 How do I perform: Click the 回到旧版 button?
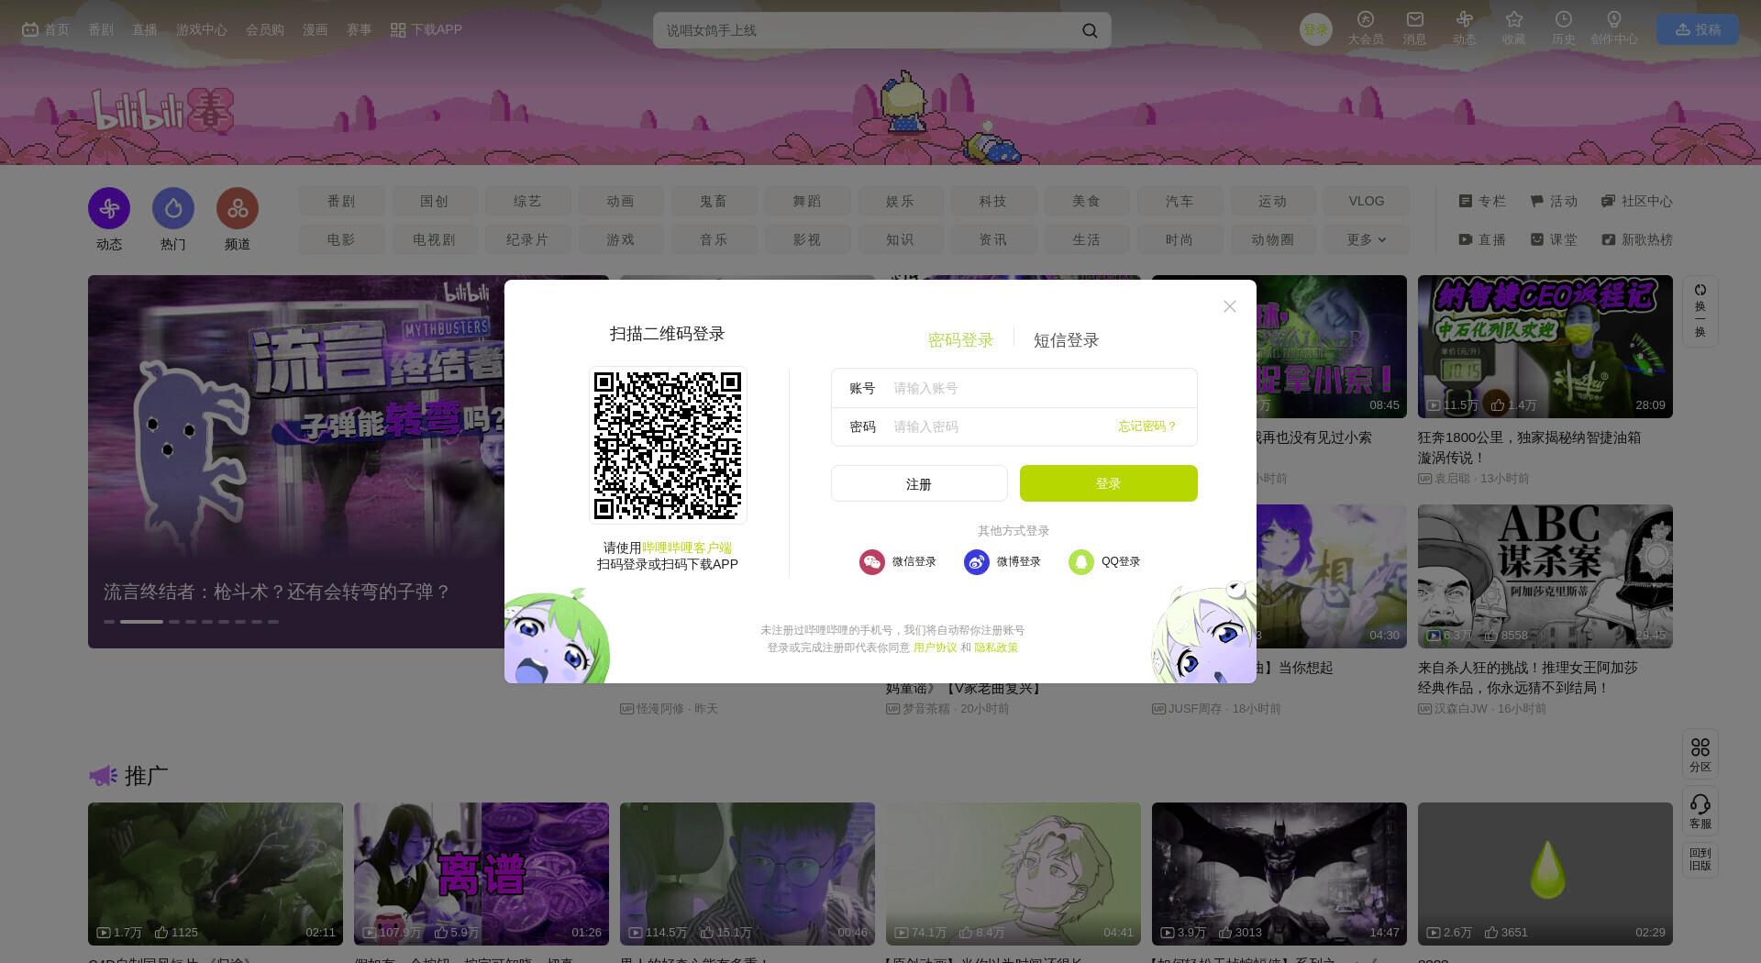click(1700, 859)
